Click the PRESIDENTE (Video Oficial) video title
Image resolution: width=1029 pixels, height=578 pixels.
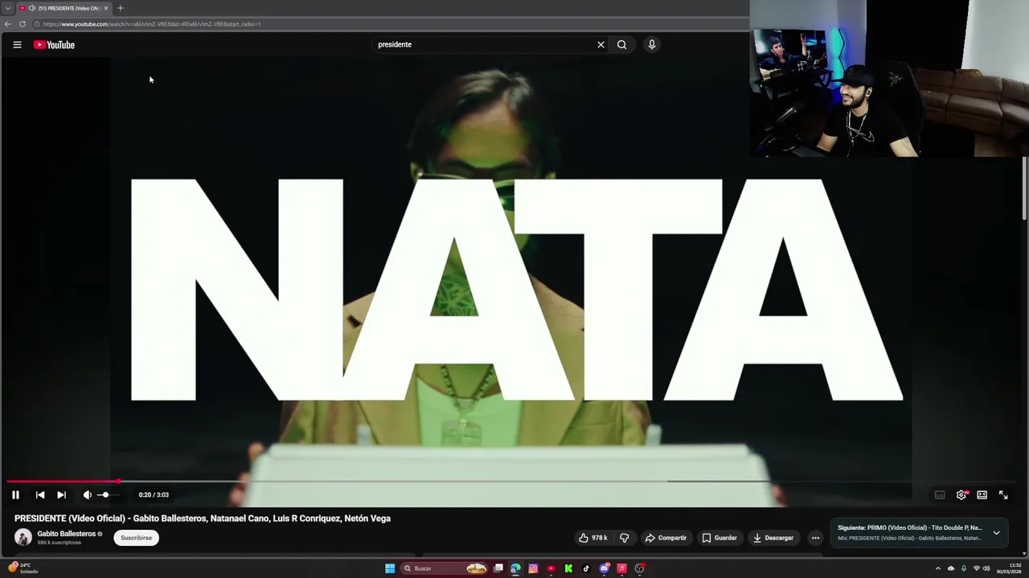coord(203,519)
